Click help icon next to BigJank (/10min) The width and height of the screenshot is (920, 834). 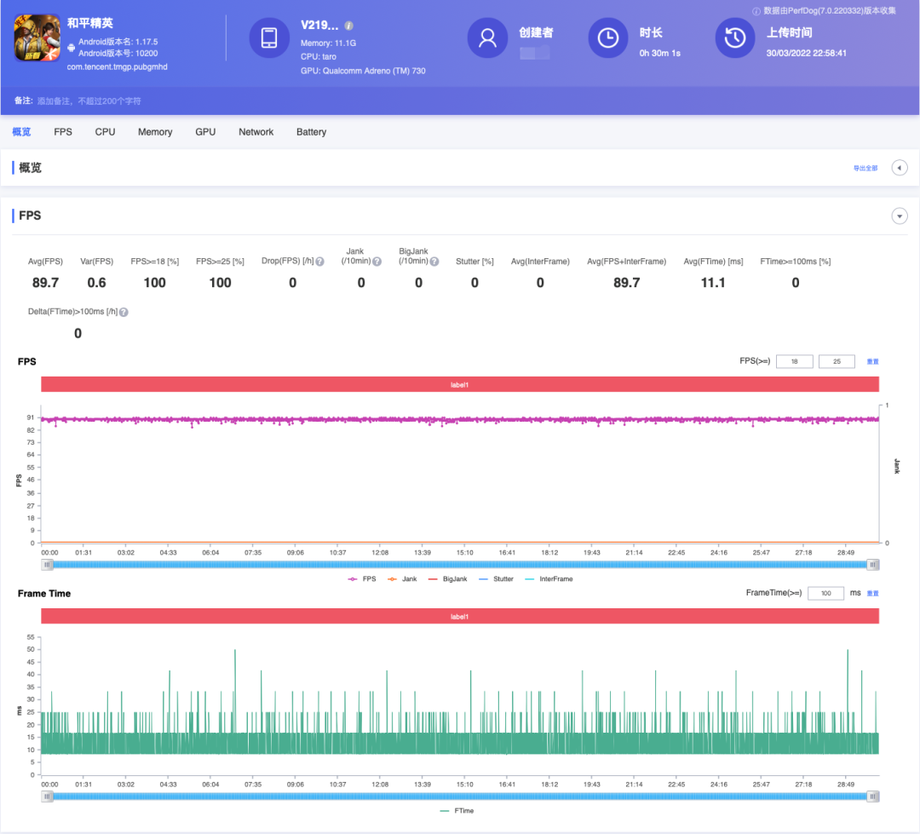(x=434, y=262)
